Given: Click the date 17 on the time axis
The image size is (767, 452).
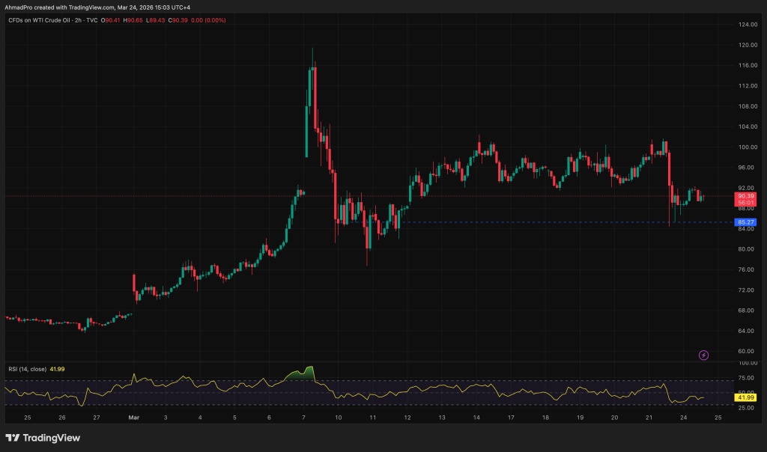Looking at the screenshot, I should 511,418.
